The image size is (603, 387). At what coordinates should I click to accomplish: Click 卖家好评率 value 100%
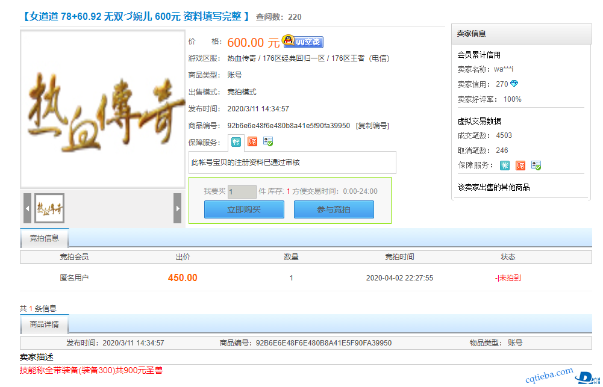(x=512, y=99)
